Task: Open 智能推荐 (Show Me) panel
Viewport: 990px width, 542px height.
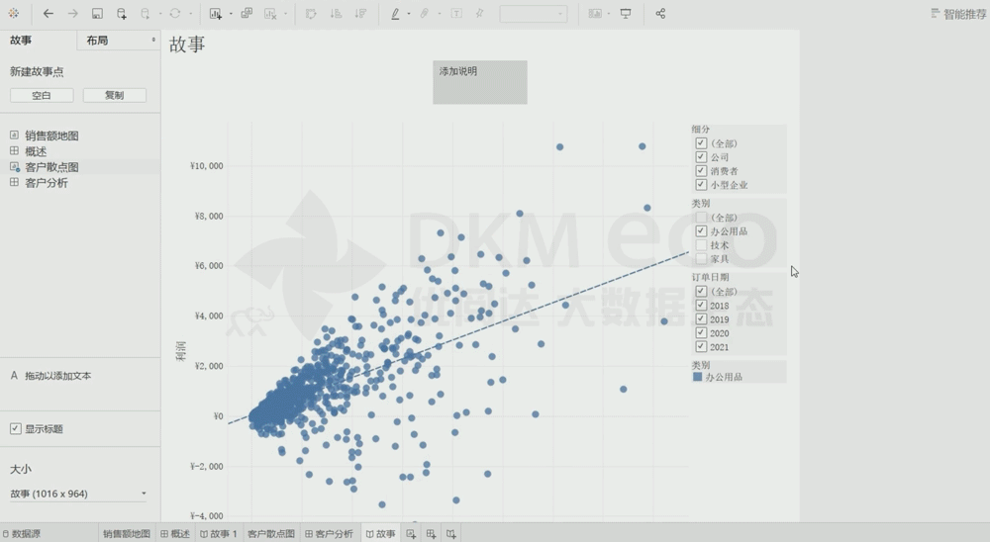Action: [x=957, y=14]
